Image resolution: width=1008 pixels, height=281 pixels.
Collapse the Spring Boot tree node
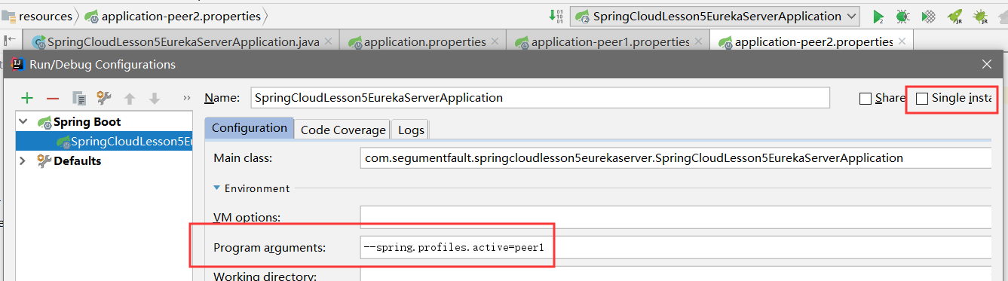23,121
